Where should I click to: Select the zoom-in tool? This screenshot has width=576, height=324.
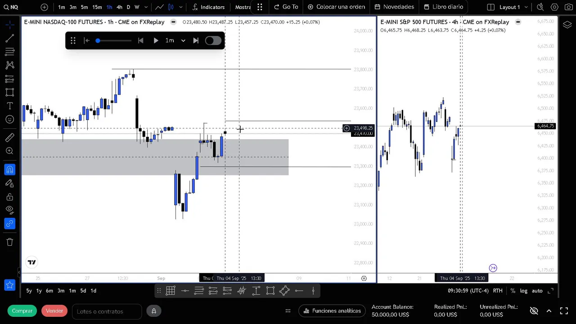tap(9, 151)
